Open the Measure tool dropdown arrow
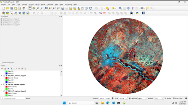The height and width of the screenshot is (105, 188). pos(145,8)
